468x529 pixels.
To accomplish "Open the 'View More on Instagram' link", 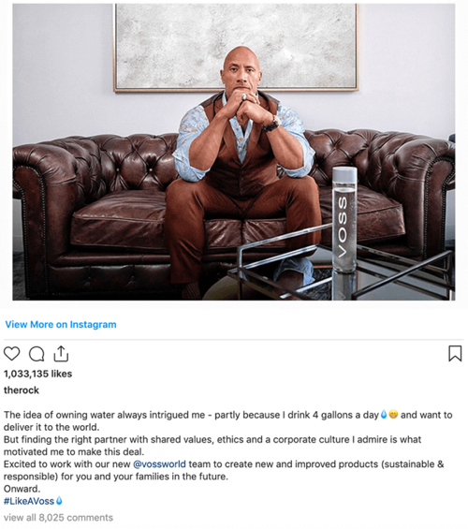I will [61, 325].
